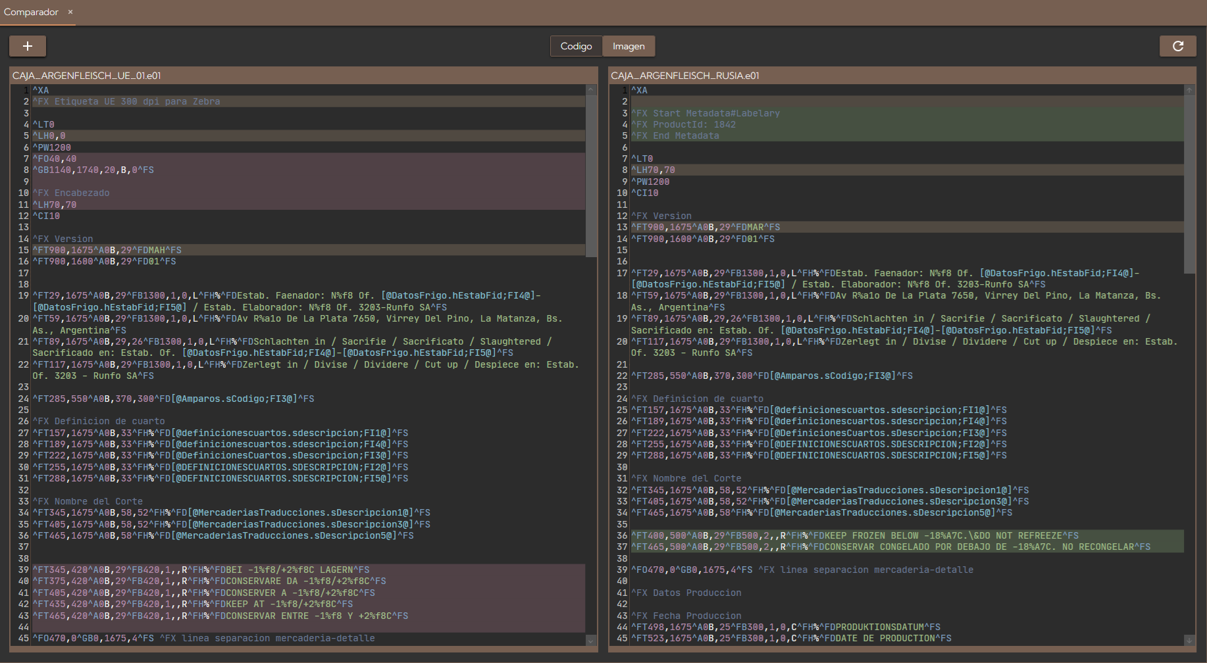Click the refresh icon button

pos(1177,46)
